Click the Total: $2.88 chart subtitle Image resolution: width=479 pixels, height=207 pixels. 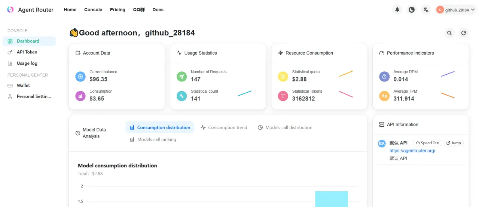90,174
